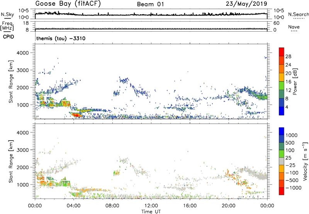
Task: Click the first '00:00' time label
Action: pyautogui.click(x=35, y=206)
